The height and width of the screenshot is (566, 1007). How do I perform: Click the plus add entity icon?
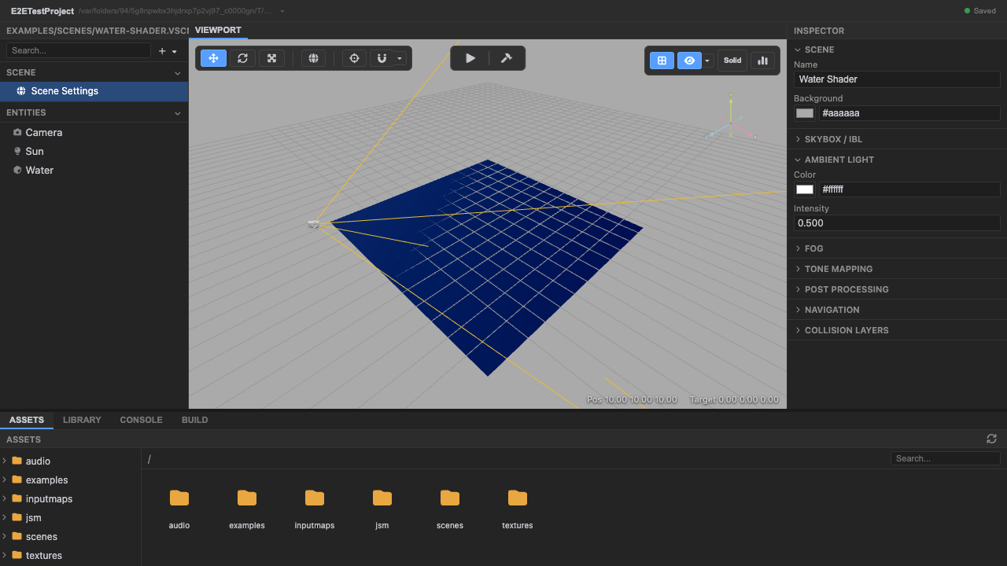click(x=162, y=51)
